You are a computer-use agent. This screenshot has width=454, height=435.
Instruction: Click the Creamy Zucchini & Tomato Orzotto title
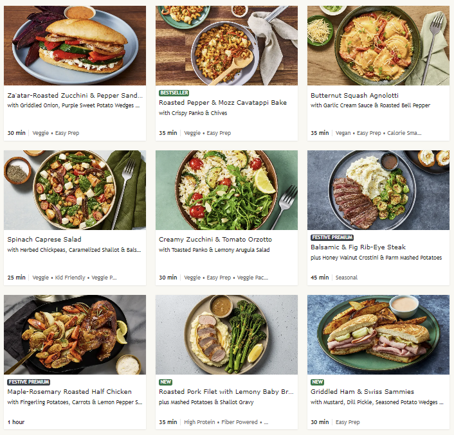click(215, 240)
